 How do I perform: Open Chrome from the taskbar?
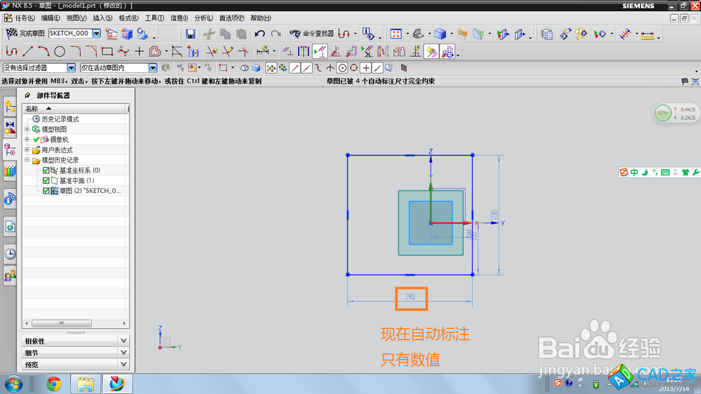click(x=54, y=384)
